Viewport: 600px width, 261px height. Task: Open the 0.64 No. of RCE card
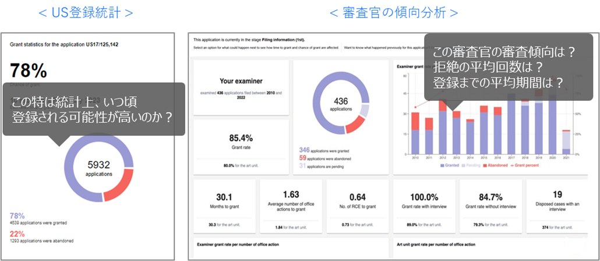coord(358,206)
